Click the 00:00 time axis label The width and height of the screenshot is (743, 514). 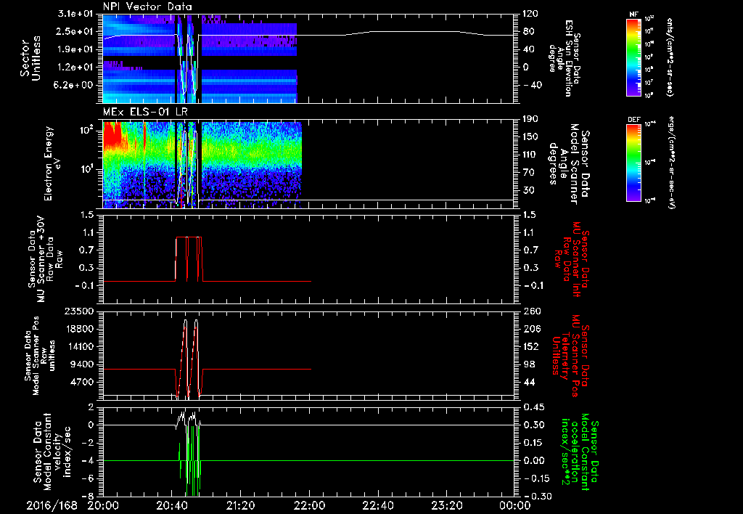[x=514, y=505]
